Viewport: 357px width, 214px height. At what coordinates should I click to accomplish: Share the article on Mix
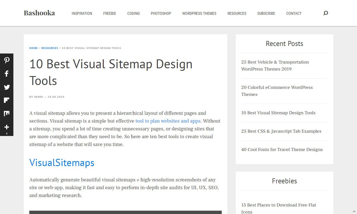click(7, 114)
